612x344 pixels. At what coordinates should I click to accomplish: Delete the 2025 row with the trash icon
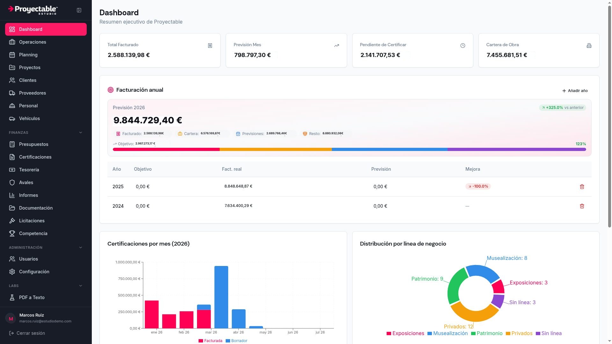[x=582, y=187]
